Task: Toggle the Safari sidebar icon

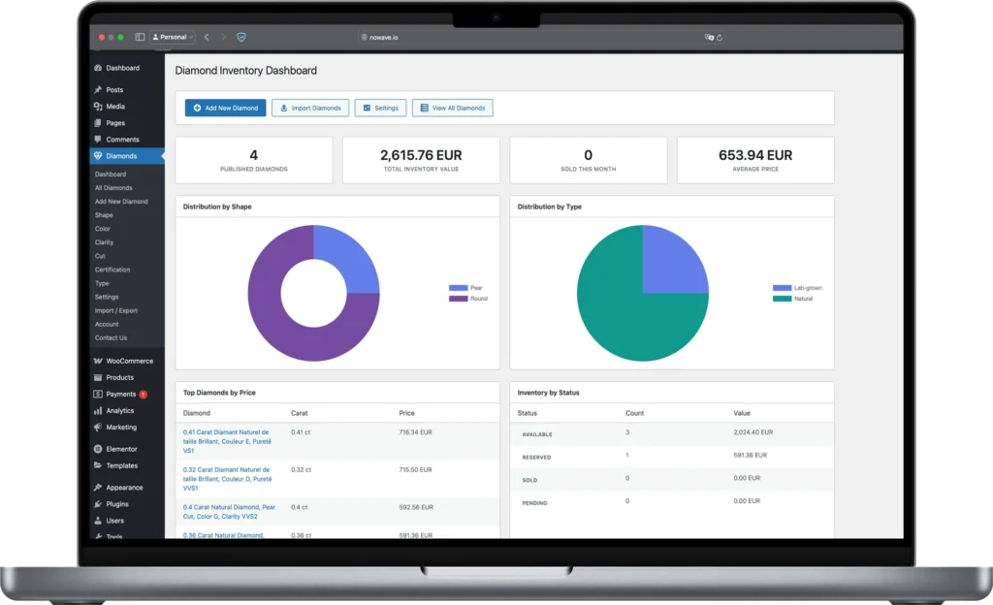Action: [140, 37]
